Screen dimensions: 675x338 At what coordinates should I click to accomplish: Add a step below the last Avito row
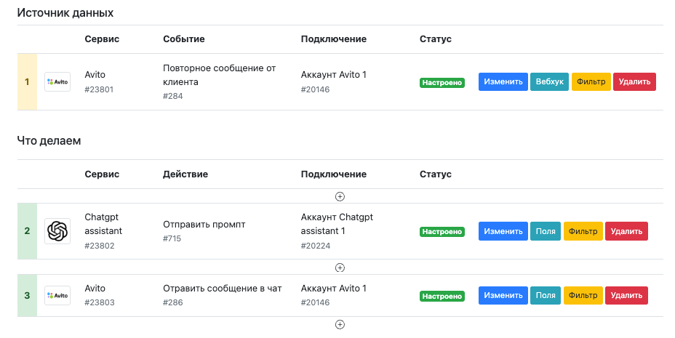click(x=340, y=325)
